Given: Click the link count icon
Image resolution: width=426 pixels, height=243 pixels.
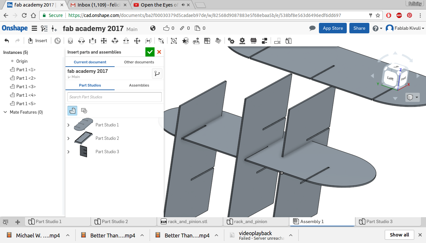Looking at the screenshot, I should coord(182,28).
